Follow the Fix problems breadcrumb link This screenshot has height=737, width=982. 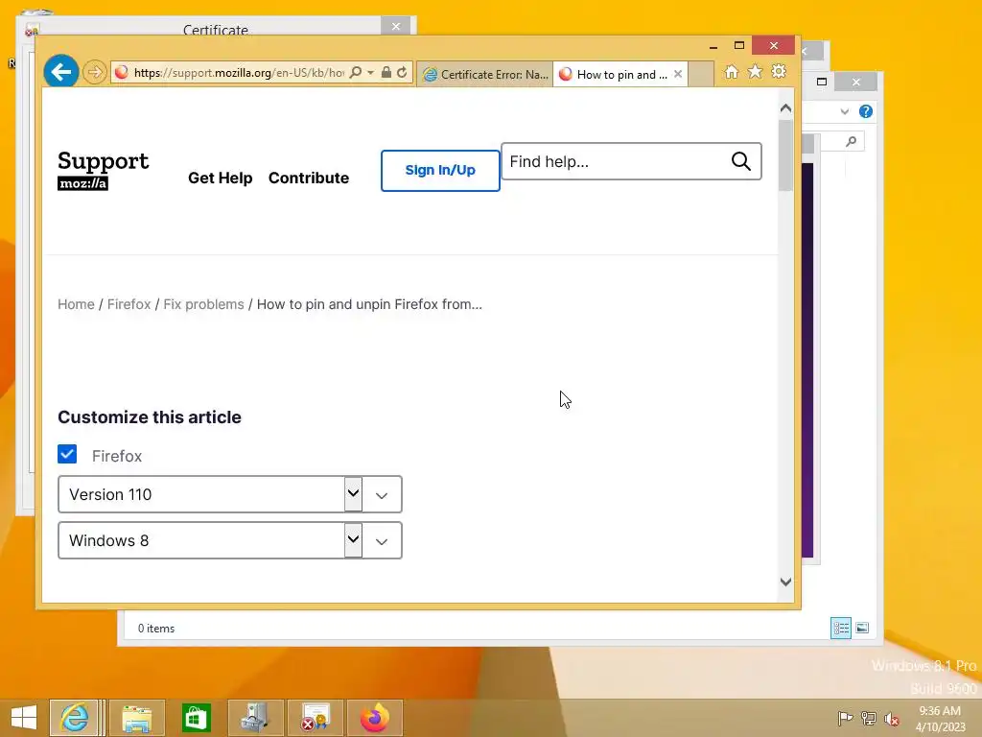(x=203, y=304)
